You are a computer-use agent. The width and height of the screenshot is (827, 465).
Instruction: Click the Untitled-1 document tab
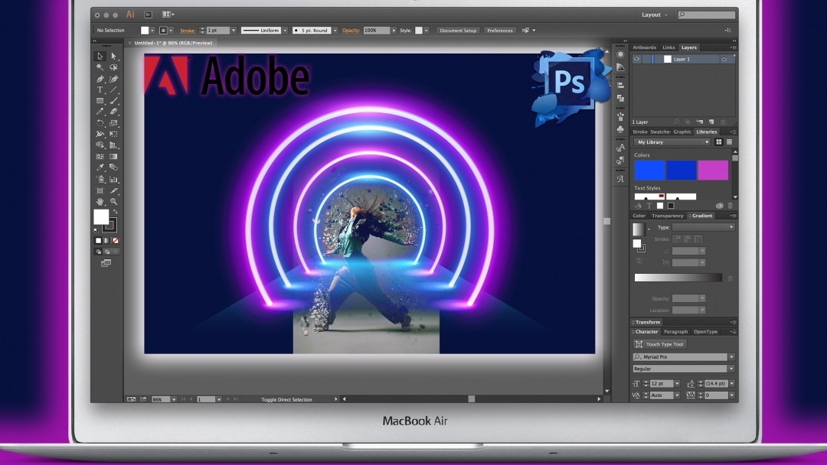(x=173, y=43)
